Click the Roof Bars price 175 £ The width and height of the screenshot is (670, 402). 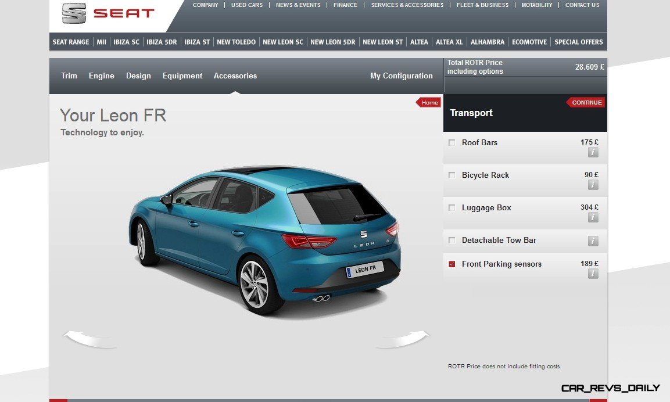pos(589,142)
